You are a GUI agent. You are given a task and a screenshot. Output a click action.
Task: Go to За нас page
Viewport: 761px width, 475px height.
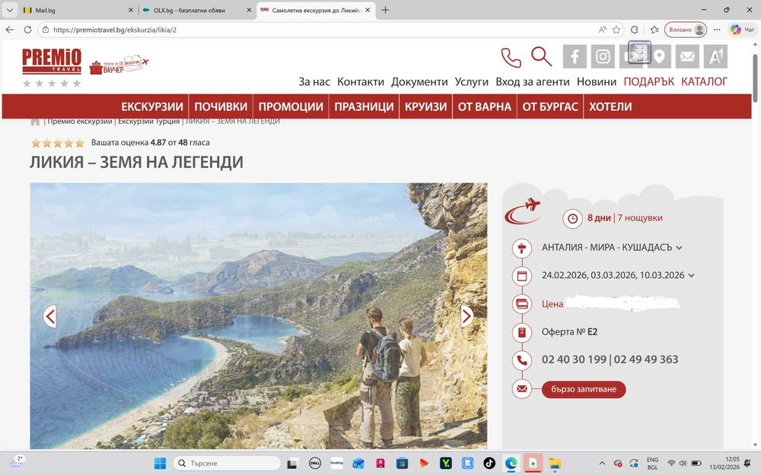click(314, 82)
